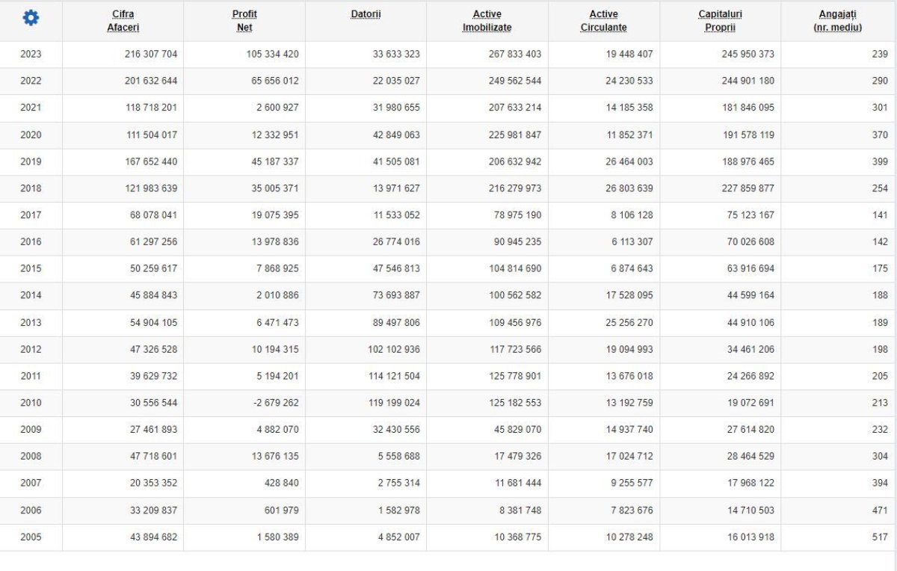Image resolution: width=897 pixels, height=571 pixels.
Task: Click 2005 employee count 517
Action: (x=880, y=537)
